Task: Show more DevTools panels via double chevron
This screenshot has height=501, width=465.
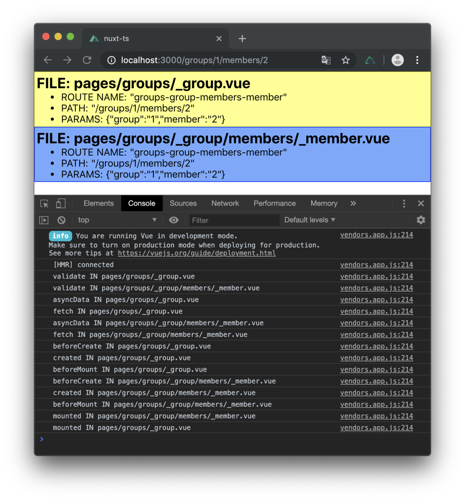Action: pyautogui.click(x=353, y=203)
